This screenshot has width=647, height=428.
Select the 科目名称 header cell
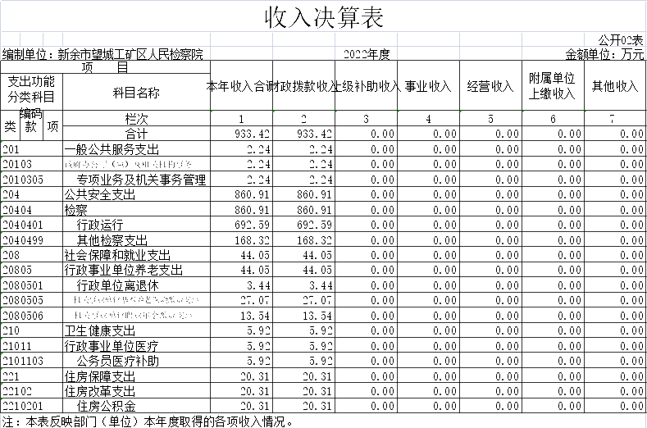coord(136,93)
